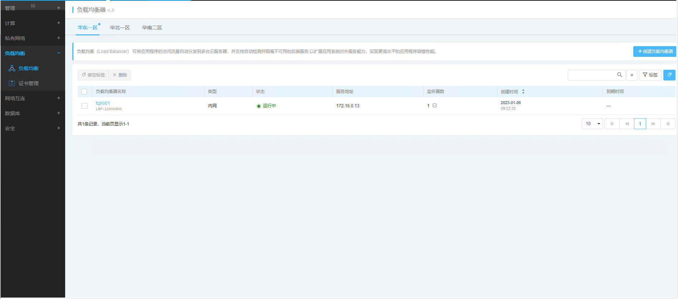Image resolution: width=678 pixels, height=299 pixels.
Task: Switch to the 华南二区 tab
Action: tap(152, 28)
